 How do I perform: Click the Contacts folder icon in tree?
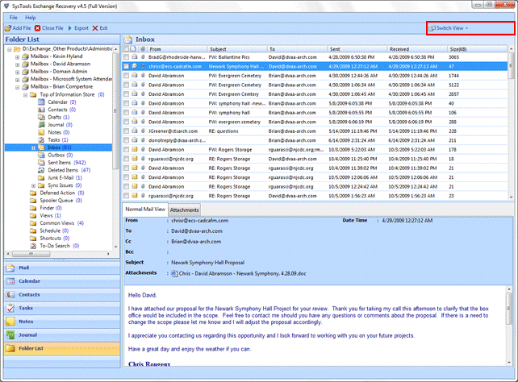(41, 110)
